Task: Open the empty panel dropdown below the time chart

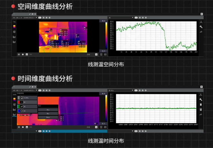Action: click(x=133, y=131)
